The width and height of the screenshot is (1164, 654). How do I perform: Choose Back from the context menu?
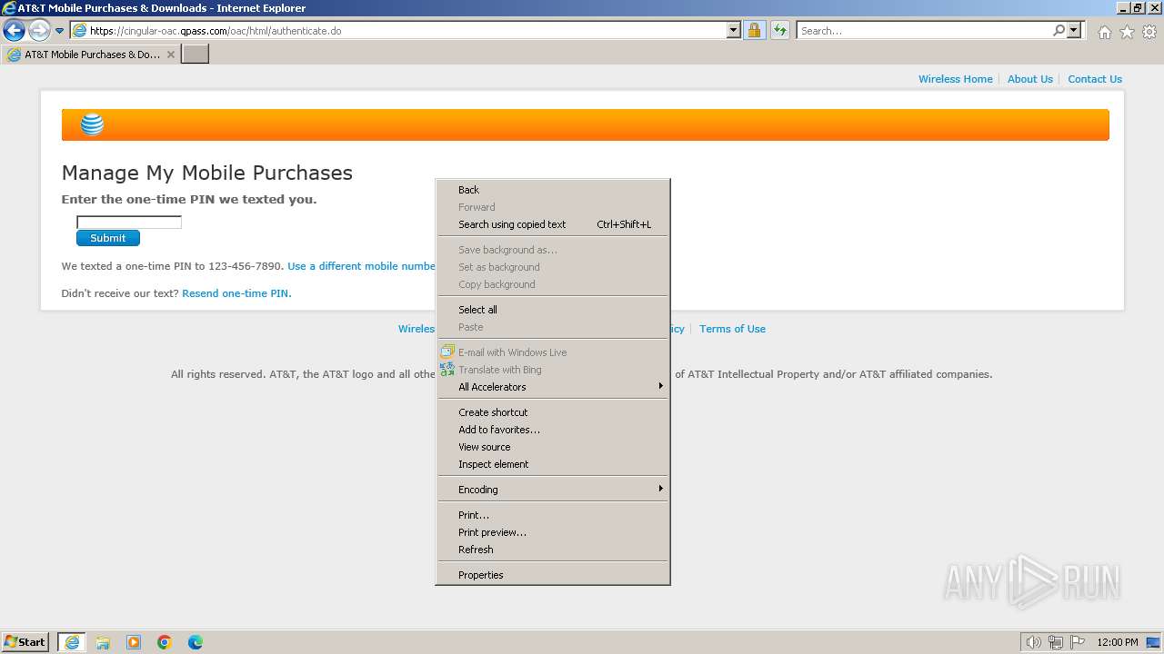552,190
